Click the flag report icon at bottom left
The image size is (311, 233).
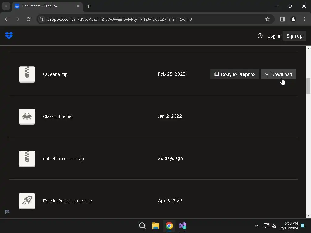[7, 212]
